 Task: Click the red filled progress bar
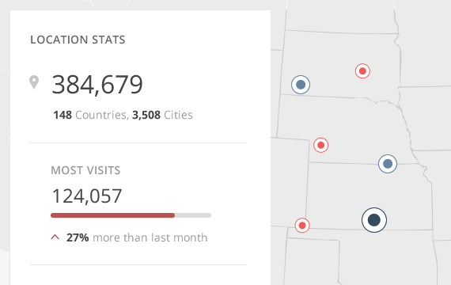coord(112,215)
